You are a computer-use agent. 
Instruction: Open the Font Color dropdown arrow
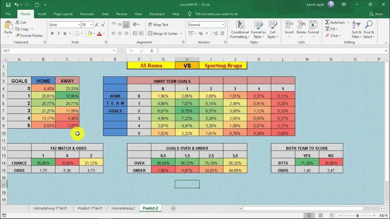[x=104, y=34]
